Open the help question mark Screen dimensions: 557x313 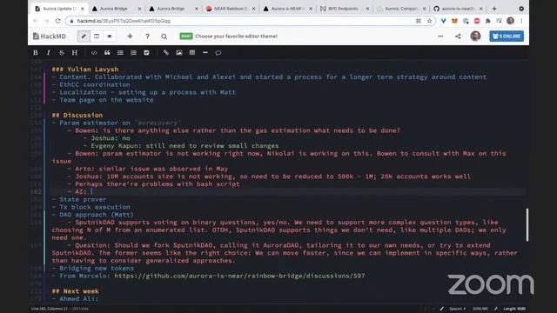click(x=147, y=37)
